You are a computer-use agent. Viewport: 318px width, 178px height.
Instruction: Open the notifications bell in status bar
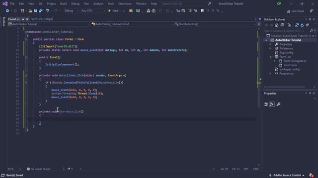[x=312, y=175]
